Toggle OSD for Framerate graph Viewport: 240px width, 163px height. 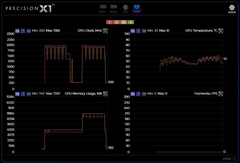133,94
